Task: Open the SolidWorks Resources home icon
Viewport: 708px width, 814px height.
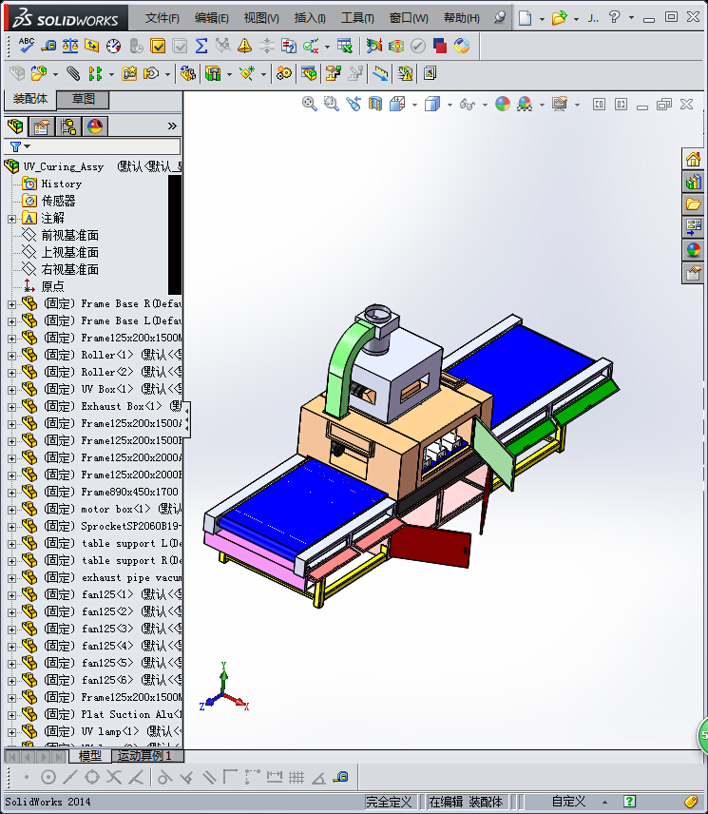Action: click(694, 159)
